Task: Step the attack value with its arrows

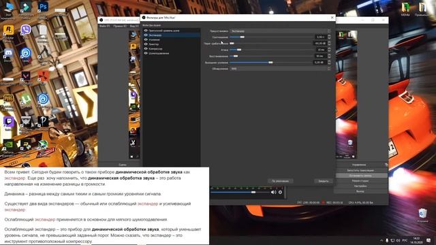Action: click(x=329, y=50)
